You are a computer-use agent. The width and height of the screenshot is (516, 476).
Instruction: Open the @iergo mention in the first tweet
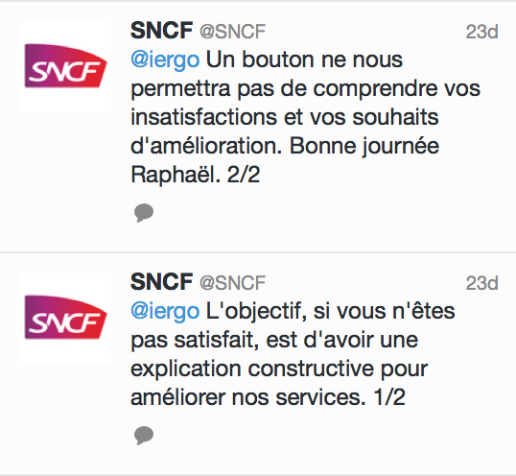coord(165,60)
